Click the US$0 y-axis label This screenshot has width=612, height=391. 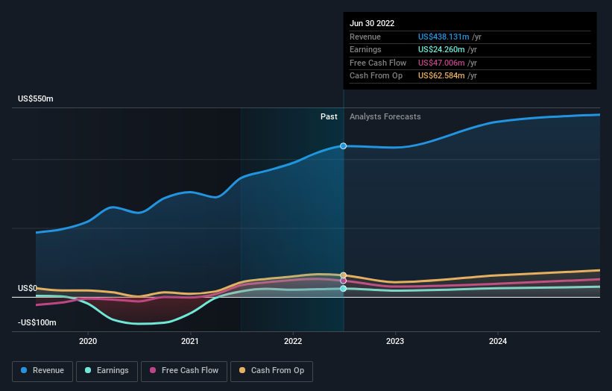click(x=28, y=288)
